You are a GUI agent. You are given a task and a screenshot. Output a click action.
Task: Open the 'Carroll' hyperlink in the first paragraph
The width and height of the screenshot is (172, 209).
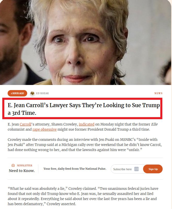(25, 124)
